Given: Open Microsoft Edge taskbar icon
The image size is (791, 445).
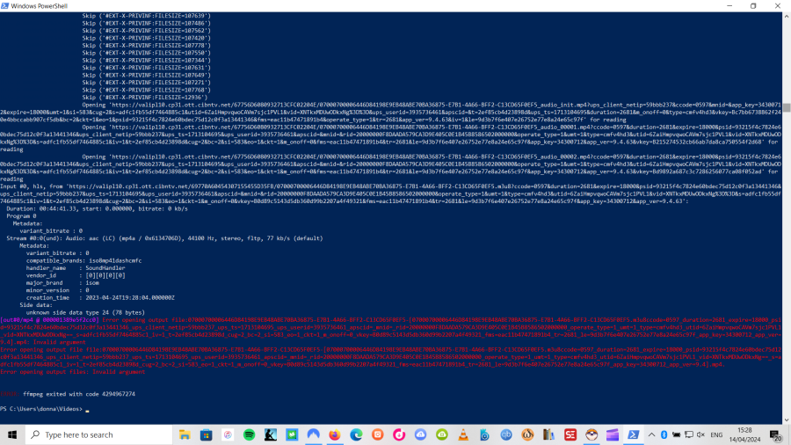Looking at the screenshot, I should point(356,435).
